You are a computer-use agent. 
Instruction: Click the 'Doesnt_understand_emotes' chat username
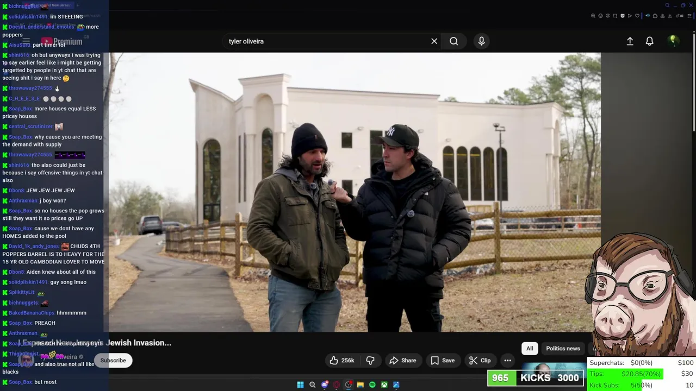[x=41, y=27]
